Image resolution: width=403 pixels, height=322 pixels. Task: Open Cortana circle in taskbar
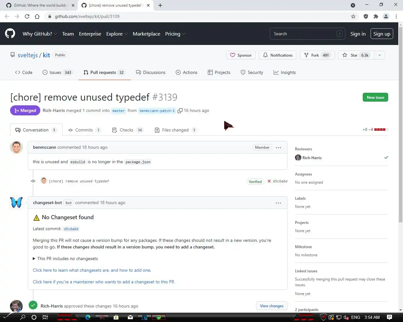pos(34,317)
